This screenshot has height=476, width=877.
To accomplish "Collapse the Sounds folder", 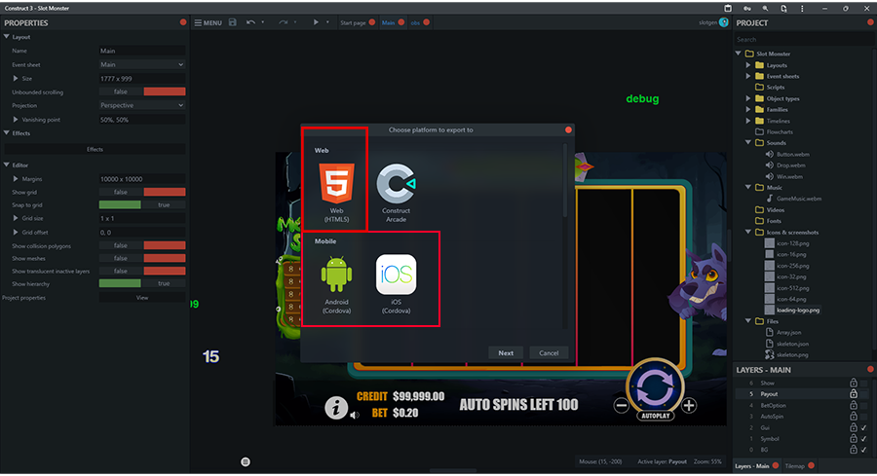I will (748, 142).
